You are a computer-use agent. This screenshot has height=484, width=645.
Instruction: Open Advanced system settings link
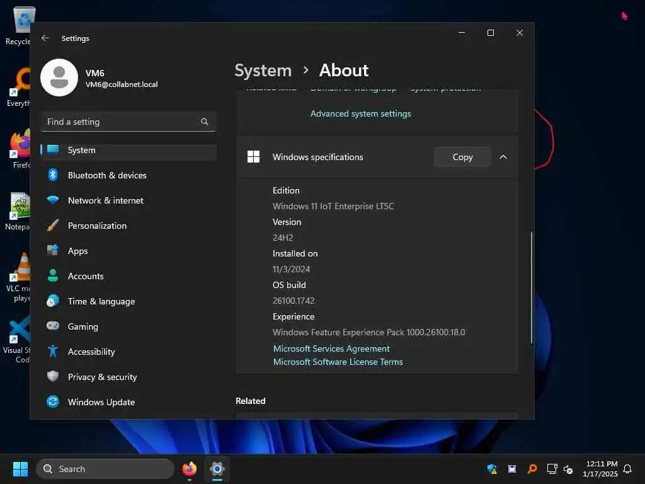coord(360,113)
